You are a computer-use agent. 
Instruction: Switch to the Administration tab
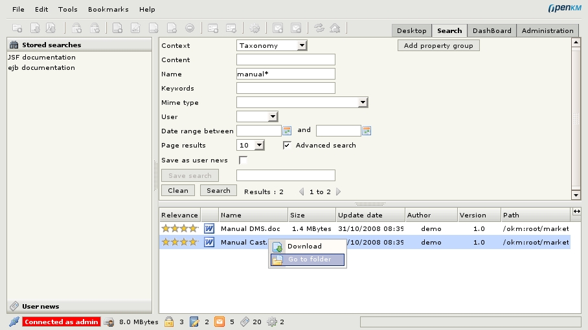[547, 30]
